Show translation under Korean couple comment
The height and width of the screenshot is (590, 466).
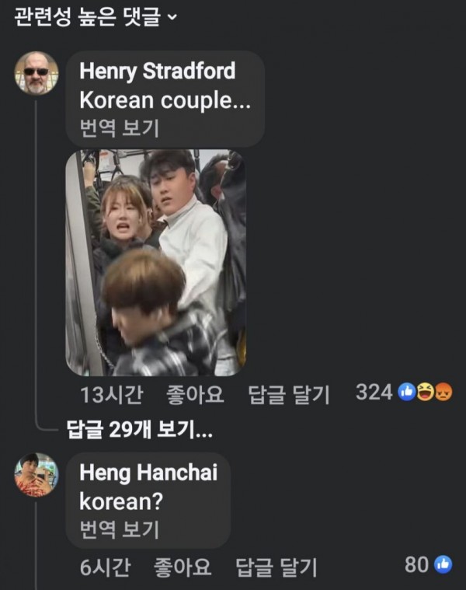tap(120, 128)
